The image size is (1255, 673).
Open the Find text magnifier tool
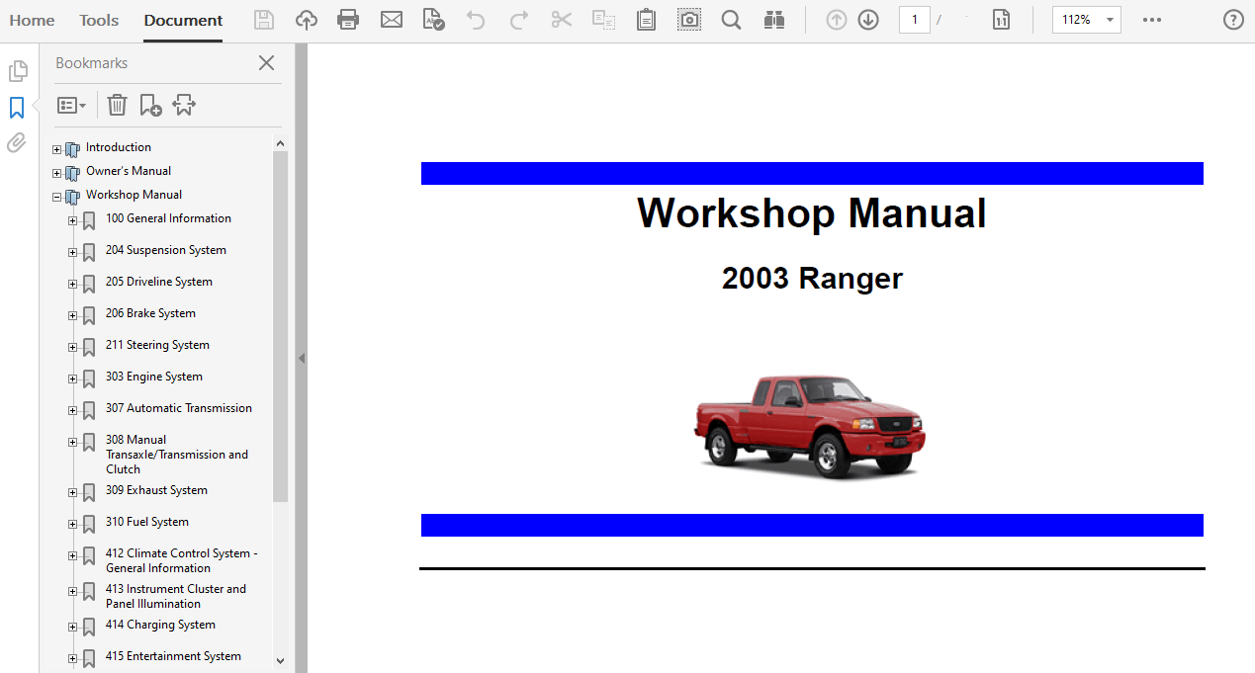click(x=731, y=20)
